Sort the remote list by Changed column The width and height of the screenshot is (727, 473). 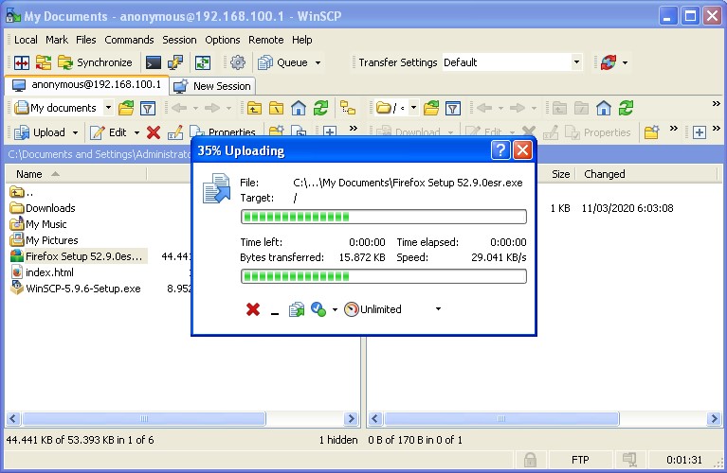(x=605, y=174)
